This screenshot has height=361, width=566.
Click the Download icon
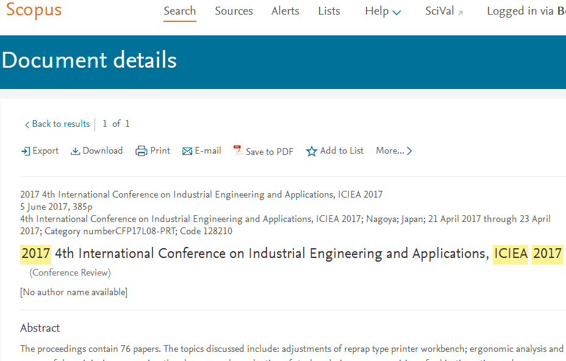76,151
